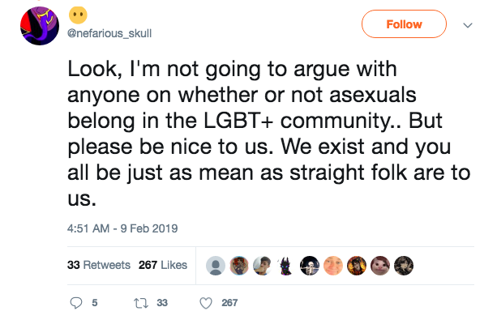View the 33 Retweets list
This screenshot has width=497, height=324.
pyautogui.click(x=99, y=265)
